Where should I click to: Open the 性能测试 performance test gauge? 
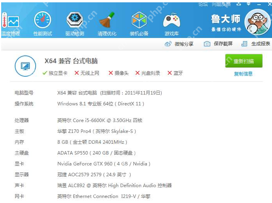click(43, 24)
